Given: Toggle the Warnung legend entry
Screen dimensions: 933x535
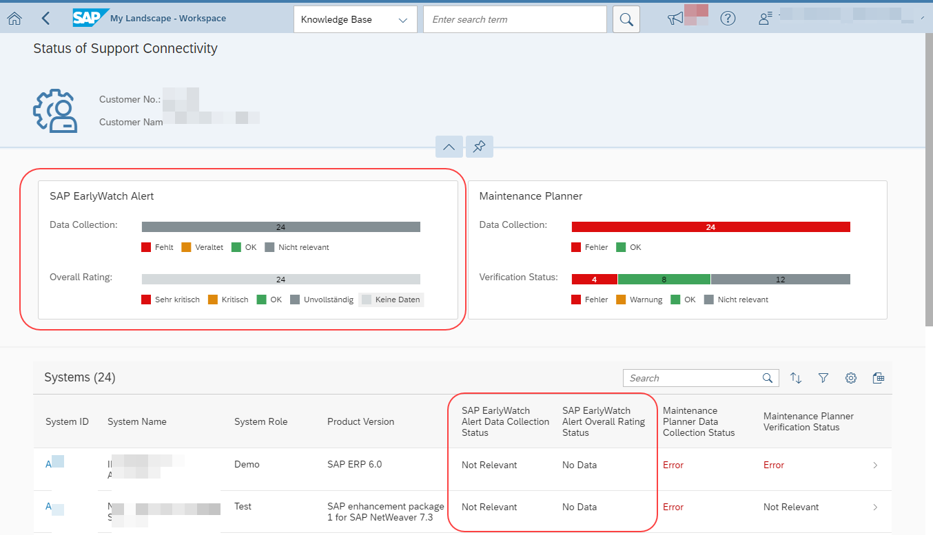Looking at the screenshot, I should pos(639,300).
